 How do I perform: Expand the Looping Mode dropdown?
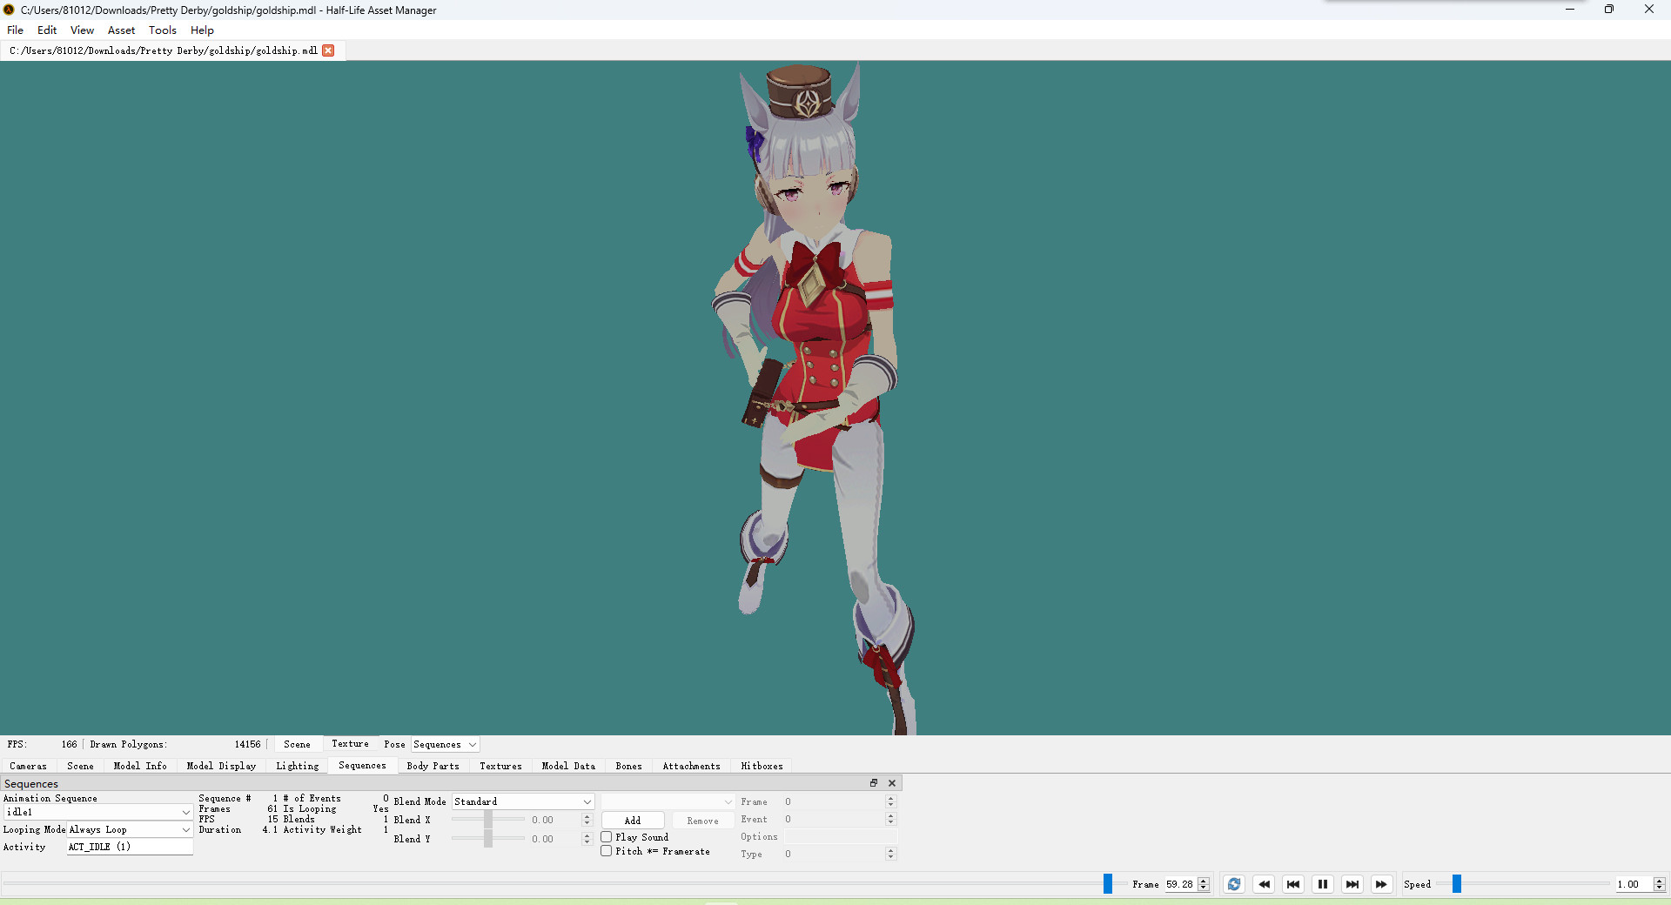(x=129, y=830)
